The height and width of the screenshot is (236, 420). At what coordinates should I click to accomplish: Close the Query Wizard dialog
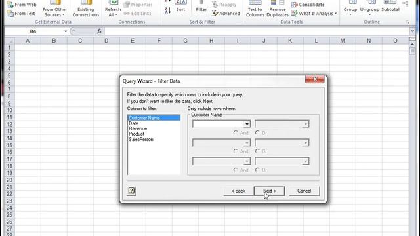tap(315, 79)
